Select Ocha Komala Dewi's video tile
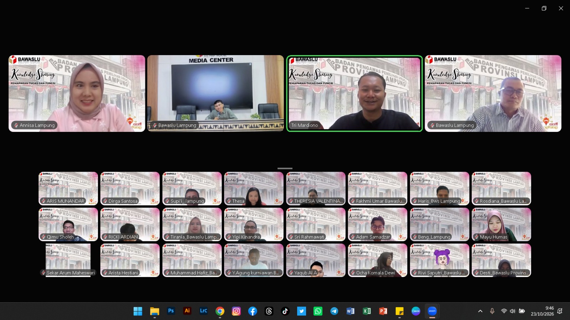This screenshot has height=320, width=570. click(378, 260)
